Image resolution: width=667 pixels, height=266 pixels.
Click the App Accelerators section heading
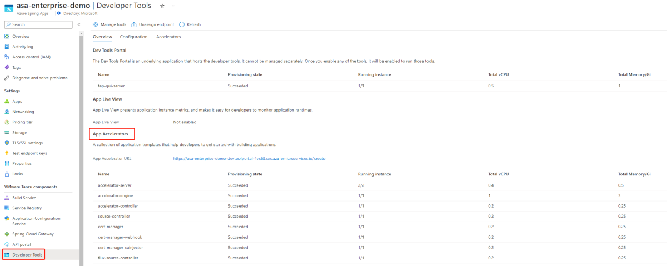coord(111,134)
